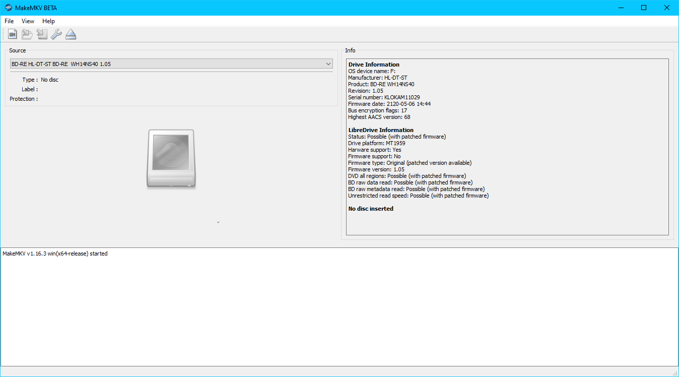Click the 'Drive Information' heading
The image size is (679, 377).
(374, 65)
